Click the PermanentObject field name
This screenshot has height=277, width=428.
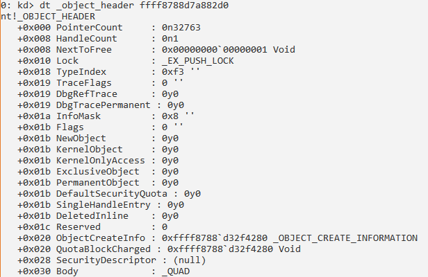[98, 183]
